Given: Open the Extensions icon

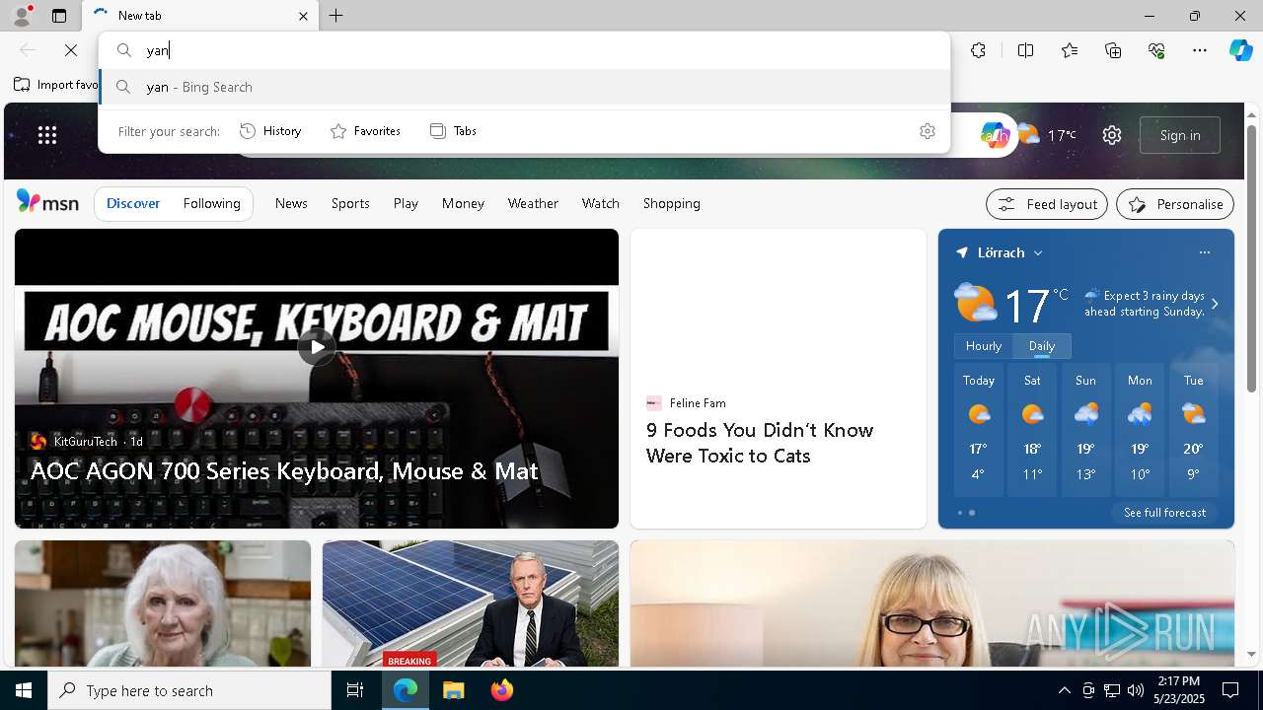Looking at the screenshot, I should (978, 50).
